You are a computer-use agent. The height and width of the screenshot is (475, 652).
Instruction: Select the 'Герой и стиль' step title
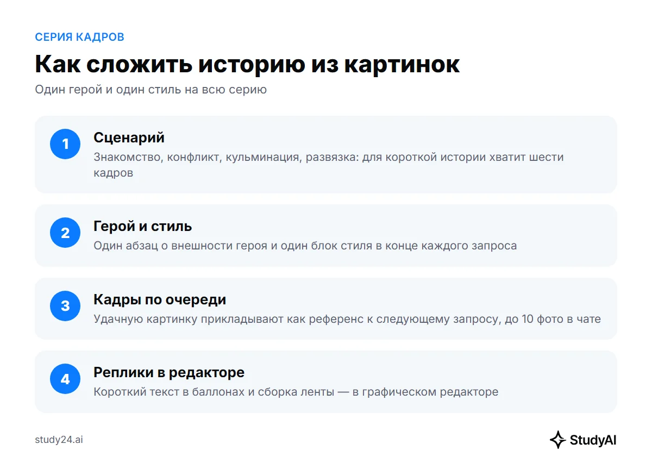point(142,226)
